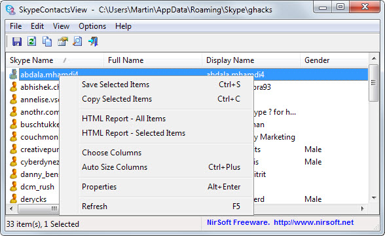Screen dimensions: 385x236
Task: Click the Copy Selected Items toolbar icon
Action: pos(47,41)
